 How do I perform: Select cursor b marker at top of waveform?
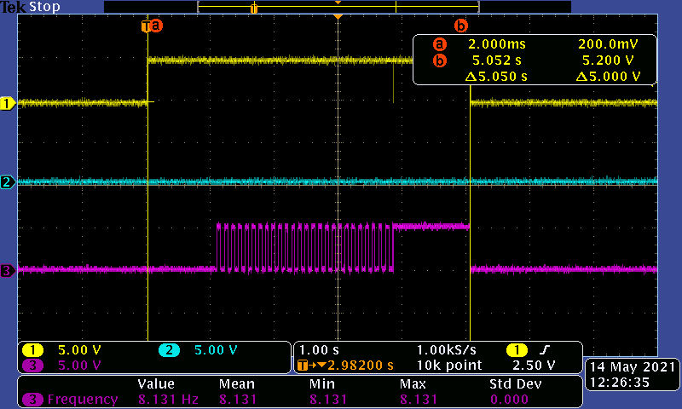[461, 26]
